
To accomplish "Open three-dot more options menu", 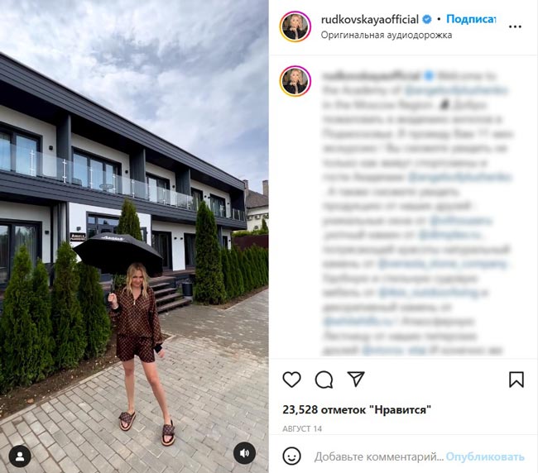I will coord(515,26).
